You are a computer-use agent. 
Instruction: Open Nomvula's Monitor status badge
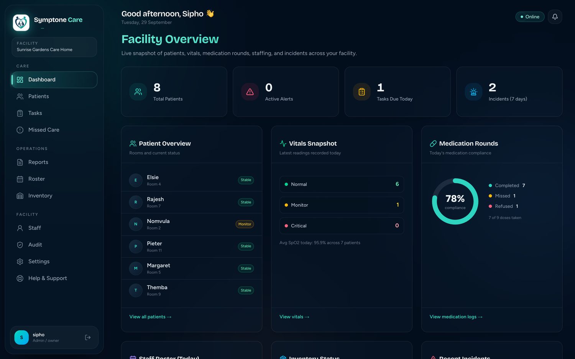click(245, 224)
